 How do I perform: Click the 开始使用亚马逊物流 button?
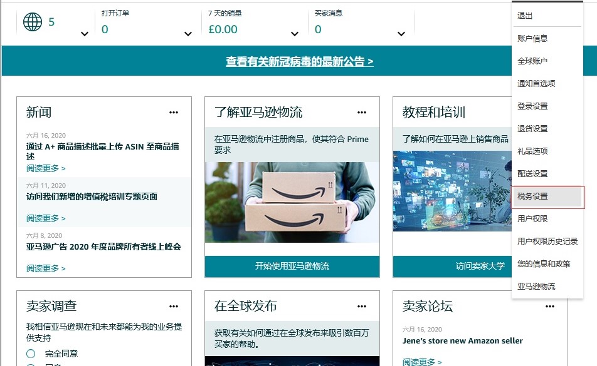click(292, 266)
